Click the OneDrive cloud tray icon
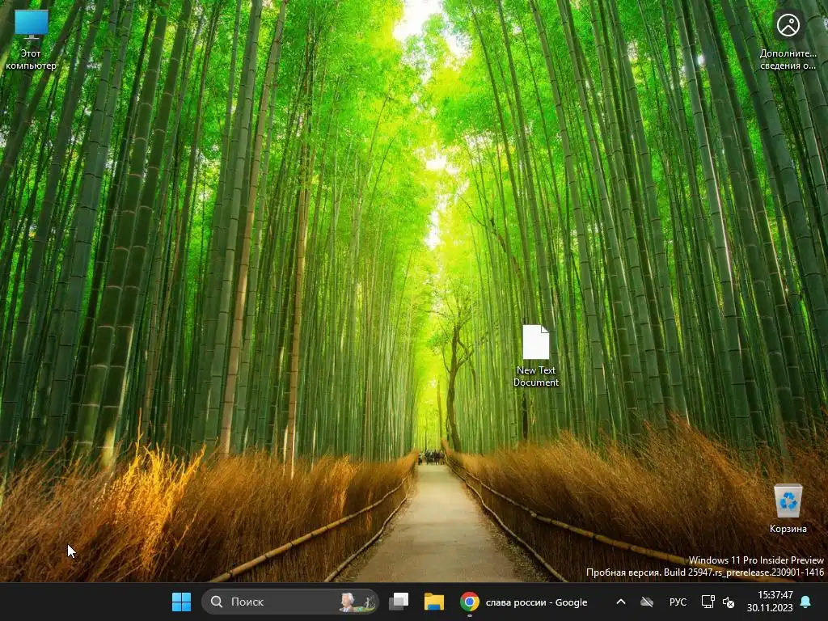This screenshot has height=621, width=828. click(x=647, y=602)
